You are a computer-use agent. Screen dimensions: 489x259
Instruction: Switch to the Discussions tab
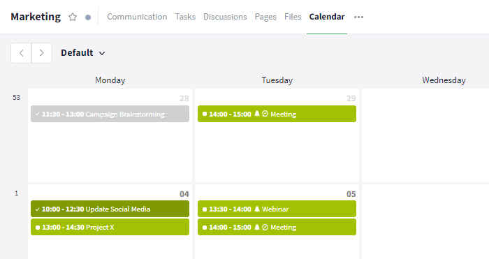pyautogui.click(x=225, y=17)
